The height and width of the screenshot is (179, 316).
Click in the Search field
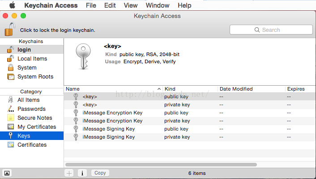[271, 30]
